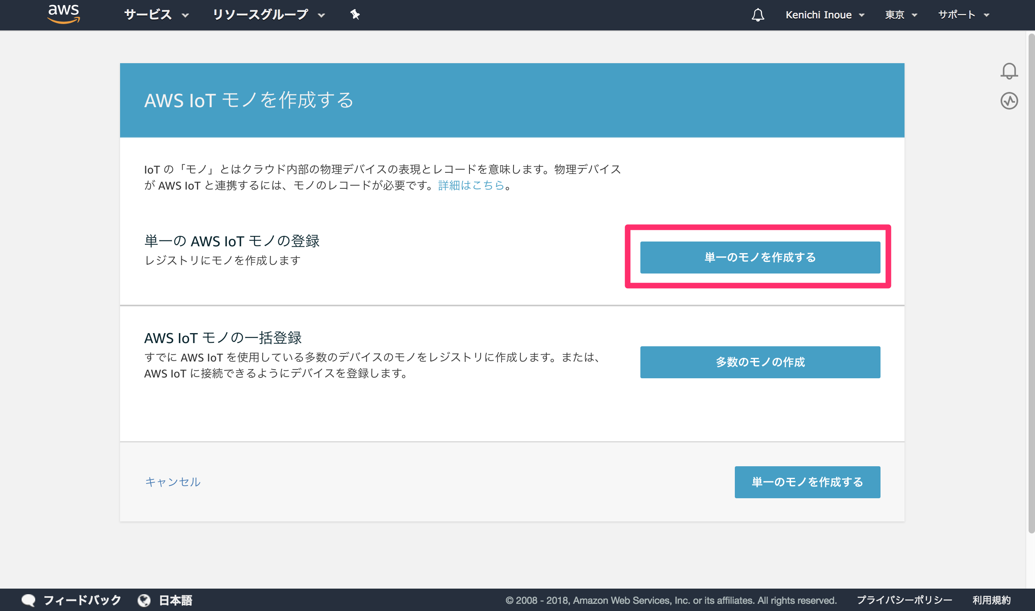This screenshot has width=1035, height=611.
Task: Click the bell icon in the right side panel
Action: coord(1009,71)
